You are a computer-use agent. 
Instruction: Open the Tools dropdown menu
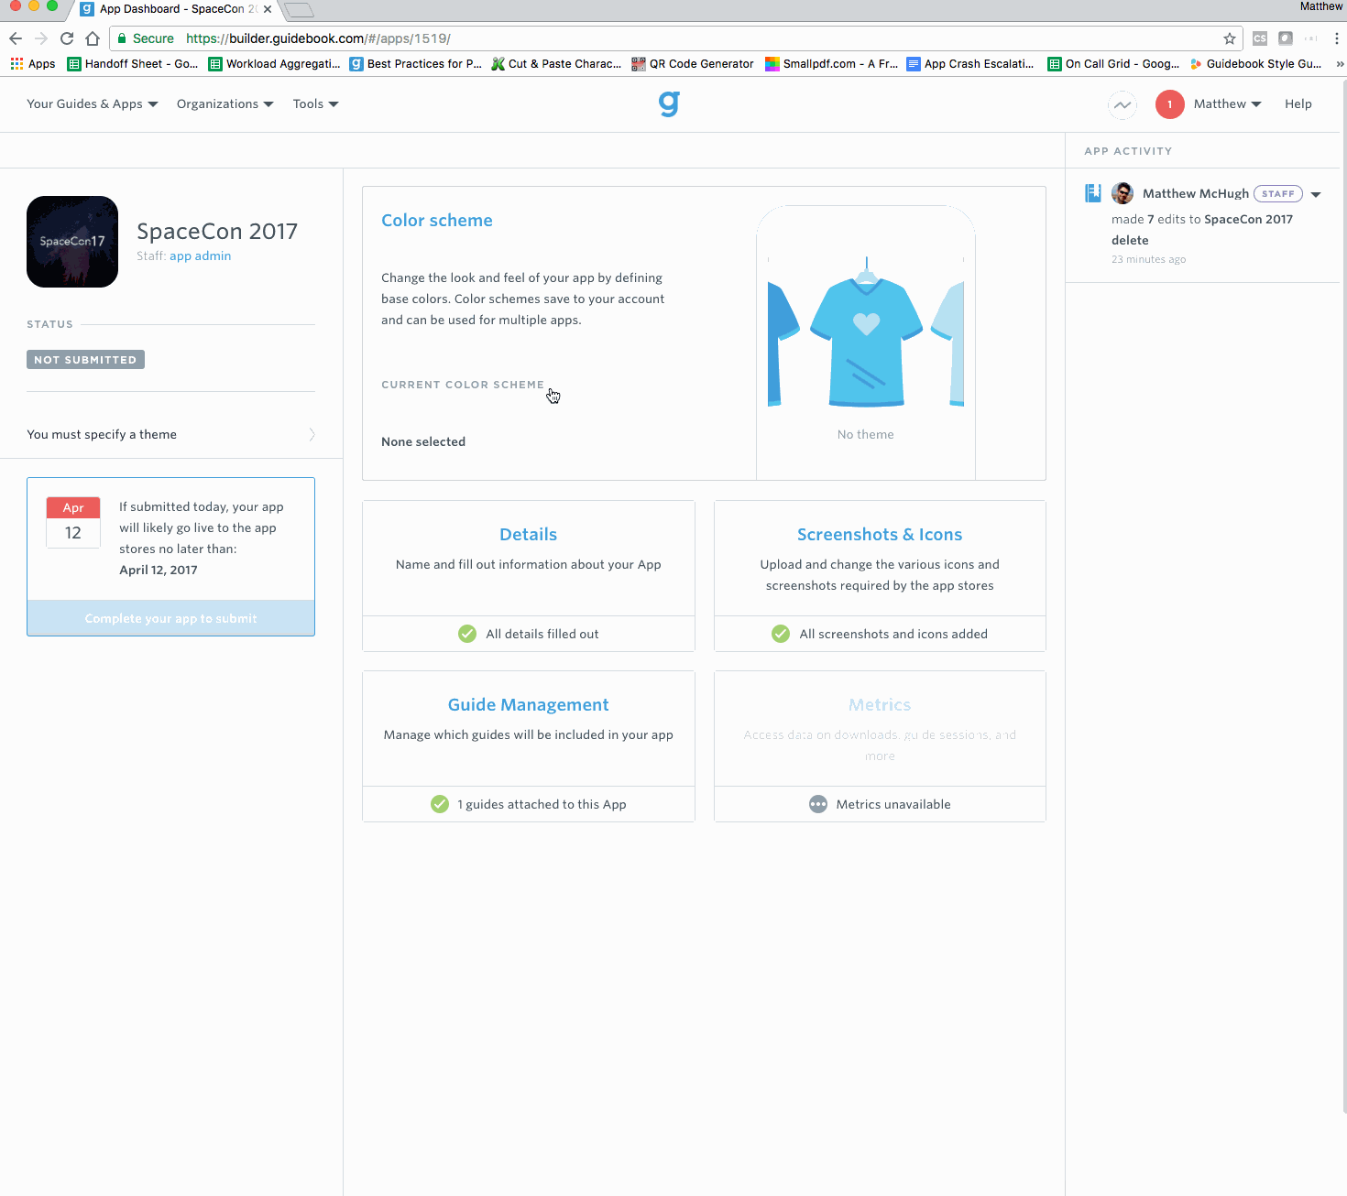point(316,104)
